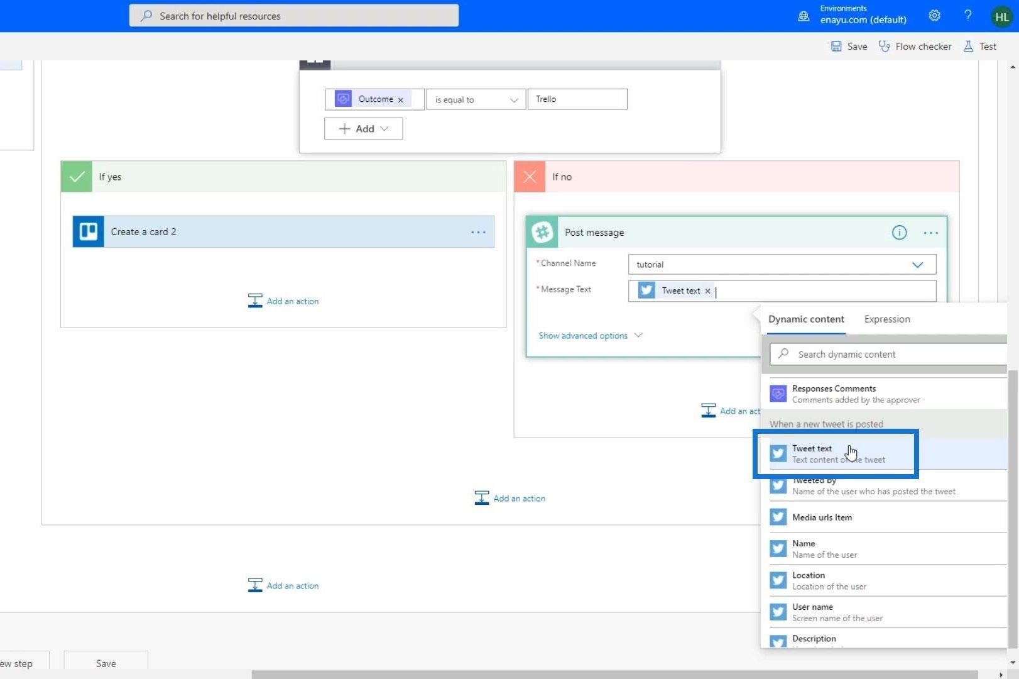Click the Create a card 2 header
The height and width of the screenshot is (679, 1019).
tap(283, 232)
